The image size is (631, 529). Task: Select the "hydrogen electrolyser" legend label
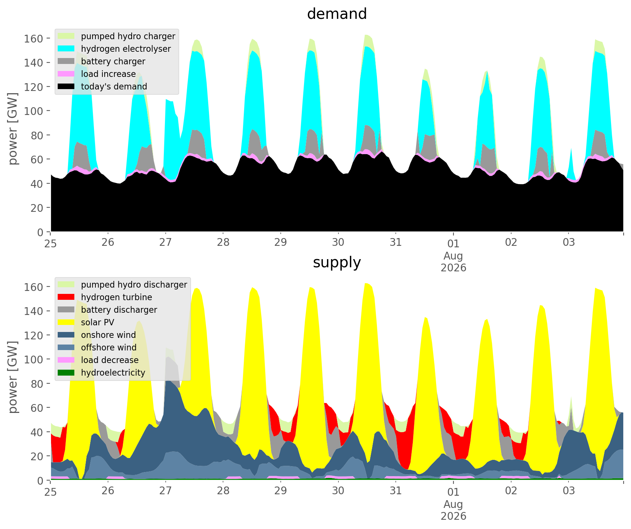pyautogui.click(x=126, y=49)
